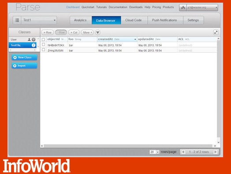231x174 pixels.
Task: Click the table scroll left arrow
Action: click(x=42, y=146)
